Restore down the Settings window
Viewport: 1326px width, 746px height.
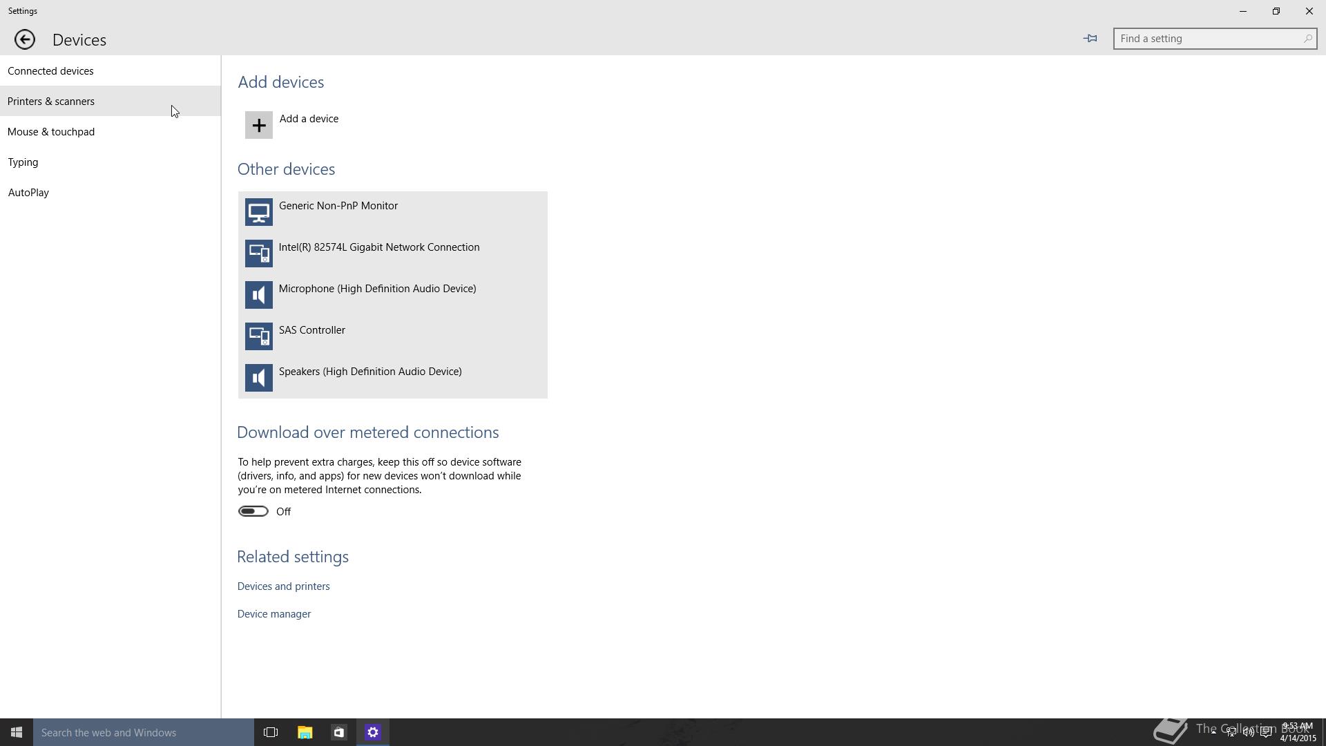(1276, 11)
